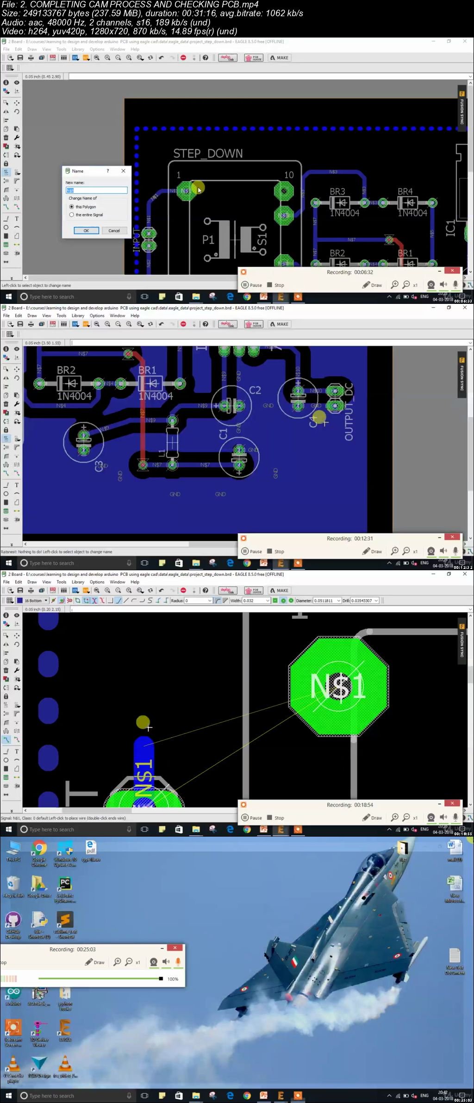
Task: Expand the Radius combo box
Action: click(210, 600)
